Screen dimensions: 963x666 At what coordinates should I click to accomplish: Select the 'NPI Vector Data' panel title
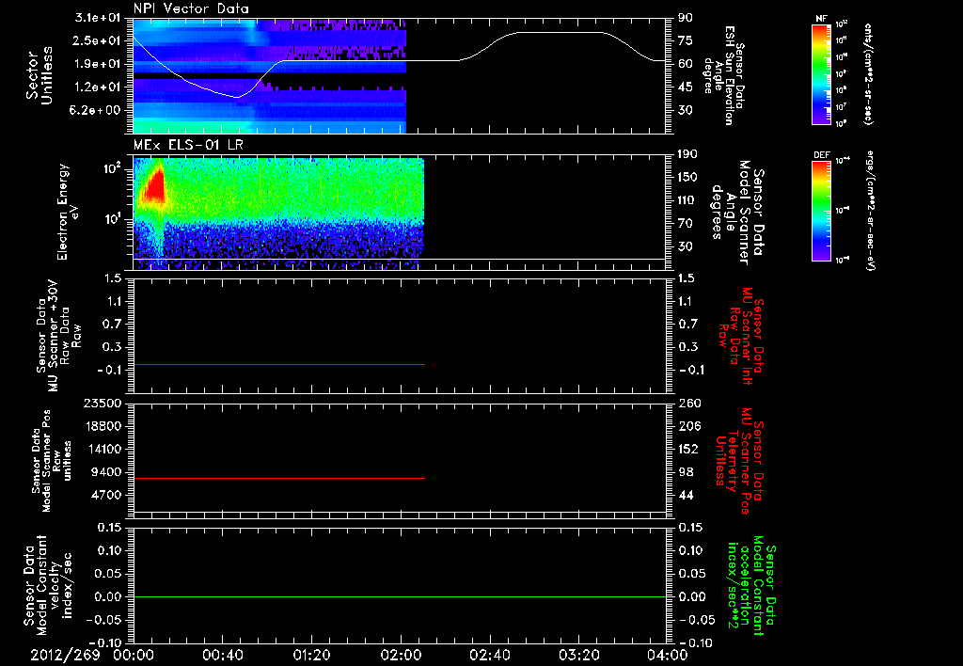click(x=191, y=8)
